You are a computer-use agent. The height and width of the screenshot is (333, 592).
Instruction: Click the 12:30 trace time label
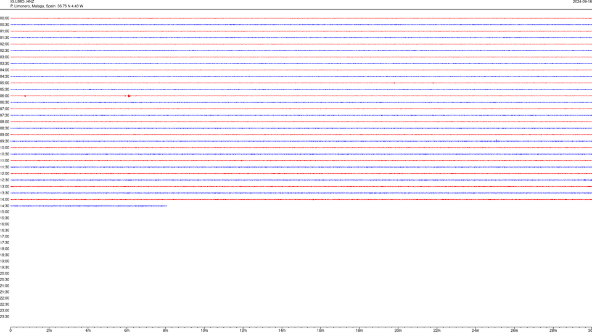coord(4,180)
